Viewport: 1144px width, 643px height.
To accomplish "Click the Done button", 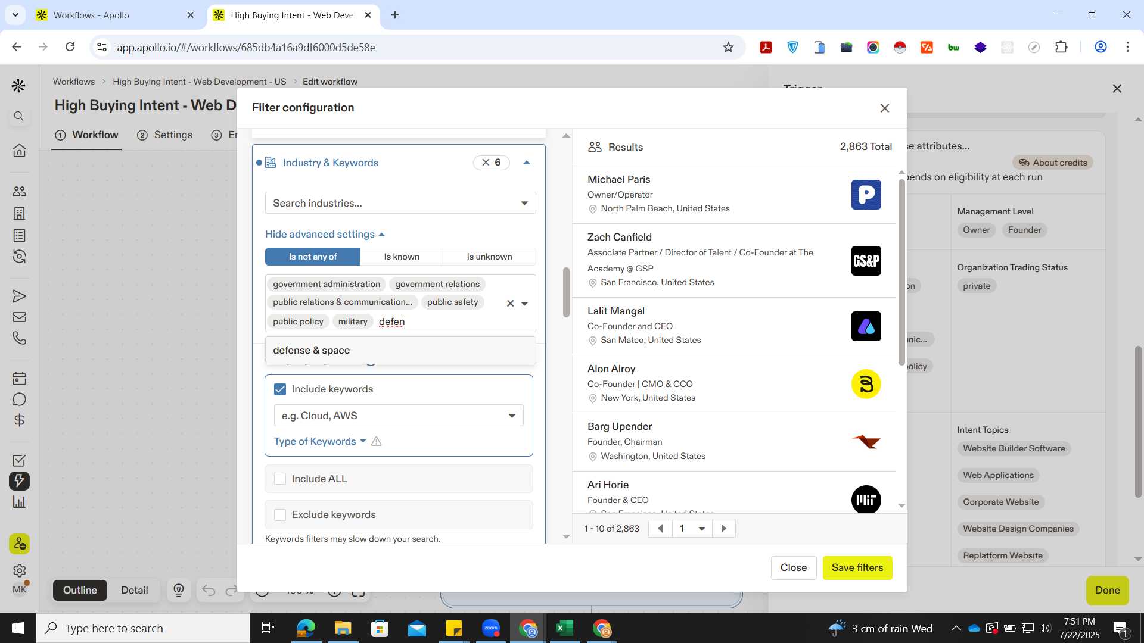I will click(x=1107, y=591).
